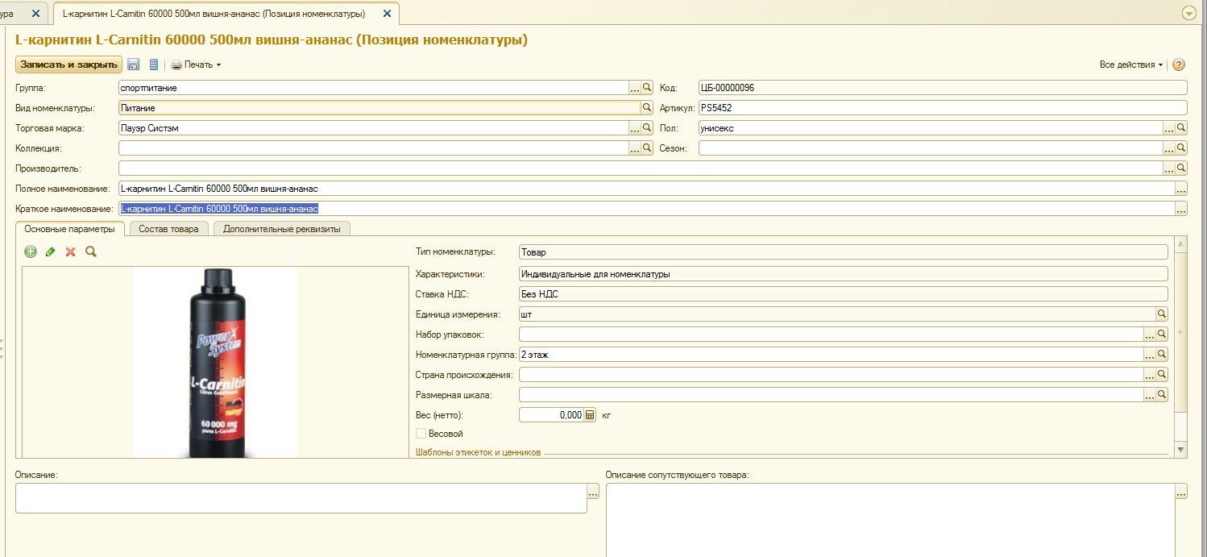The height and width of the screenshot is (557, 1207).
Task: Expand the Все действия menu
Action: (x=1130, y=64)
